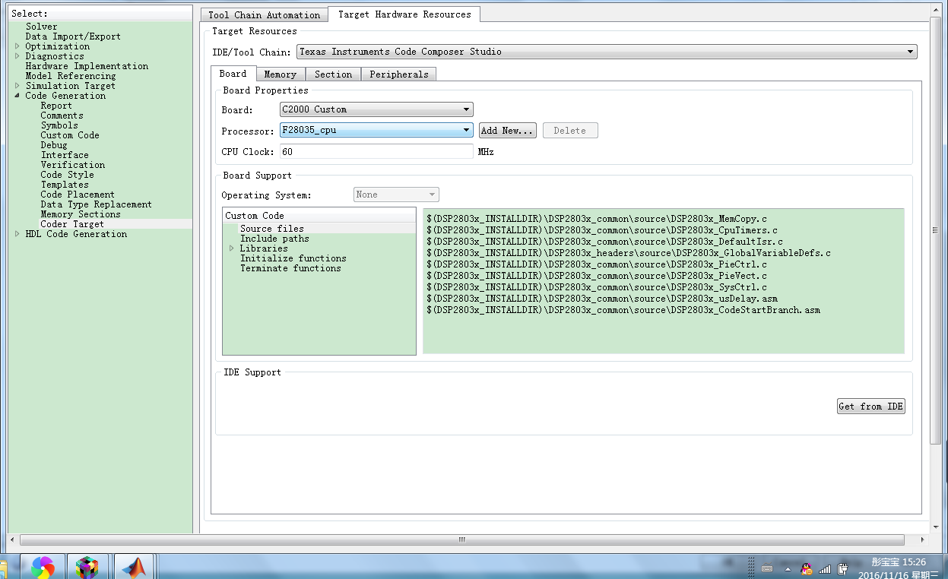Click the DSP2803x_CodeStartBranch.asm line
948x579 pixels.
click(x=623, y=310)
